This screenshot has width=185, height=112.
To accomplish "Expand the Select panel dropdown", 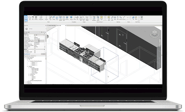I will pos(26,22).
